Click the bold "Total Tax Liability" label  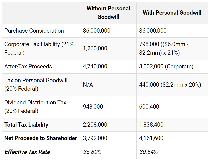(x=26, y=125)
